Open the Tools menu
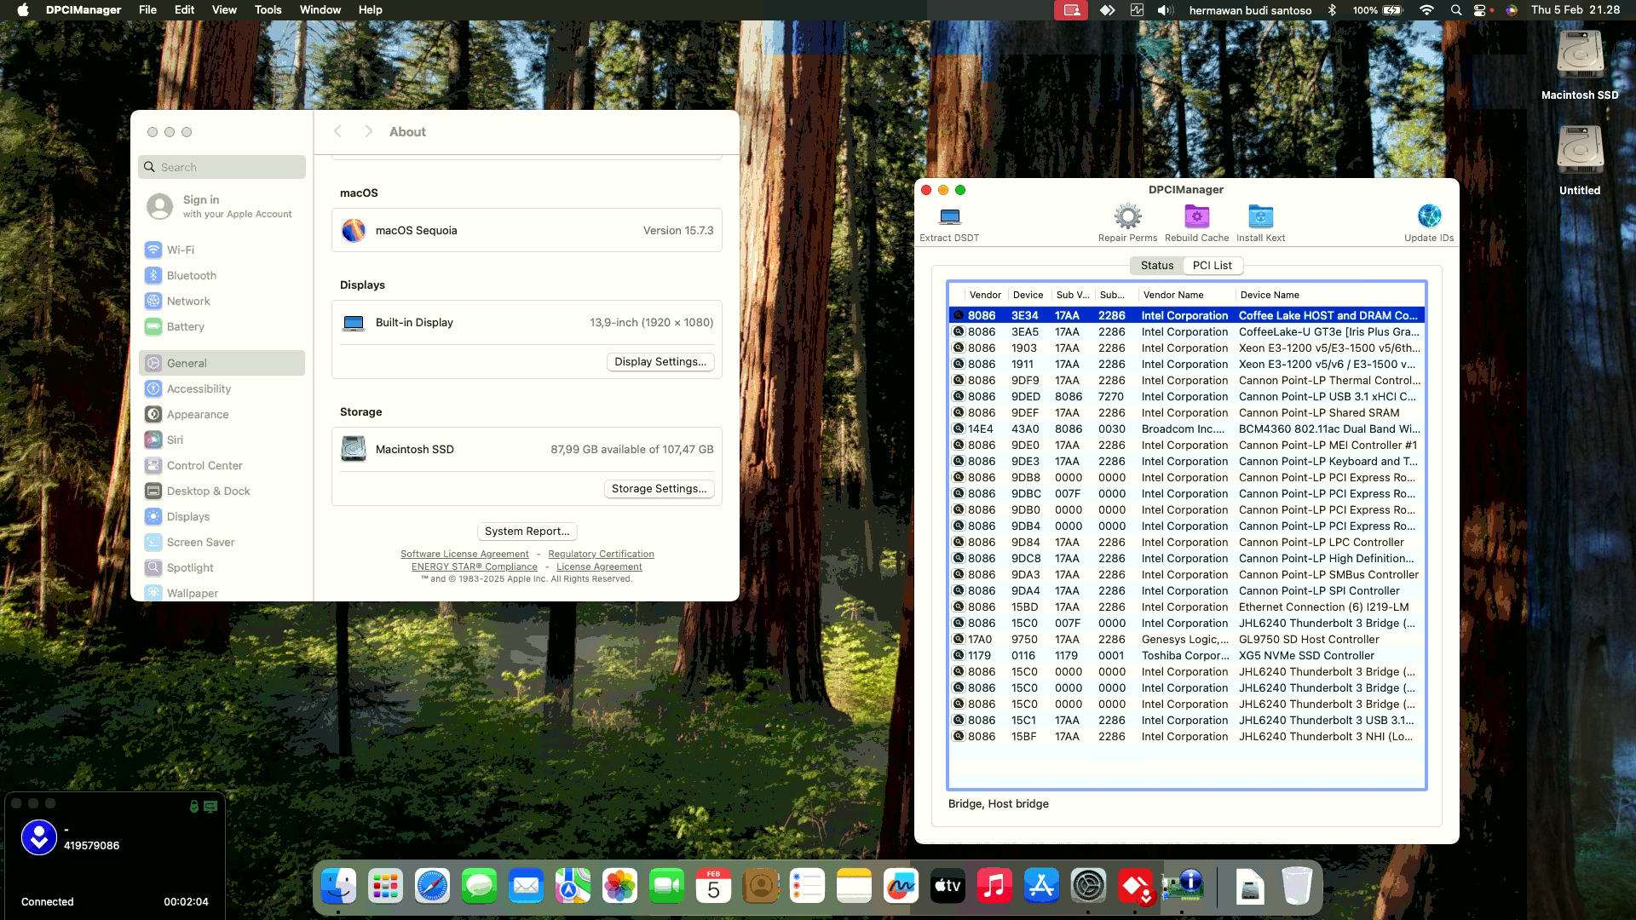The image size is (1636, 920). tap(268, 10)
